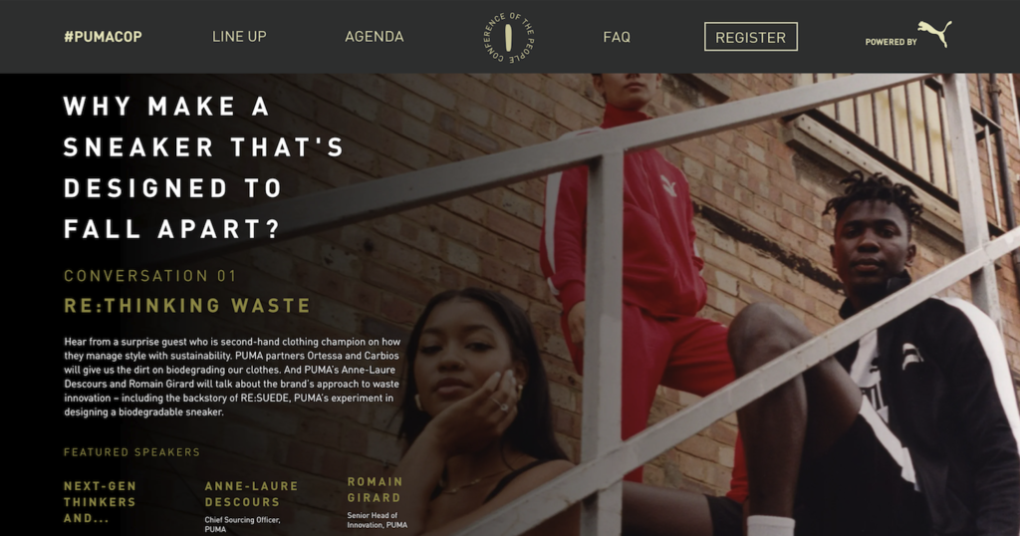Select speaker Anne-Laure Descours
The image size is (1020, 536).
(251, 494)
